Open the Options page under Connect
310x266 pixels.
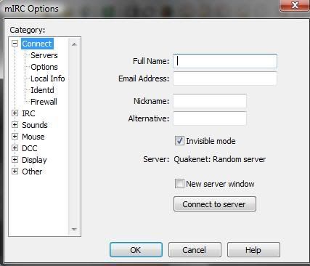44,67
